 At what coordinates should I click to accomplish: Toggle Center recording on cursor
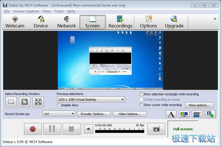tap(141, 100)
